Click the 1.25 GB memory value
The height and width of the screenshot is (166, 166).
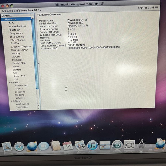coord(72,37)
